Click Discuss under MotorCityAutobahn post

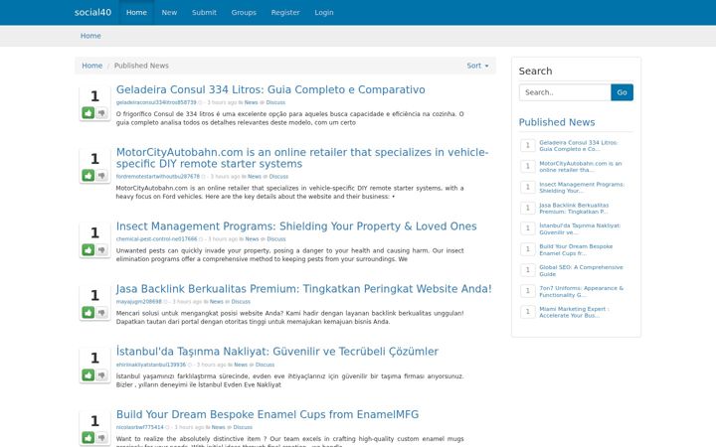point(278,177)
